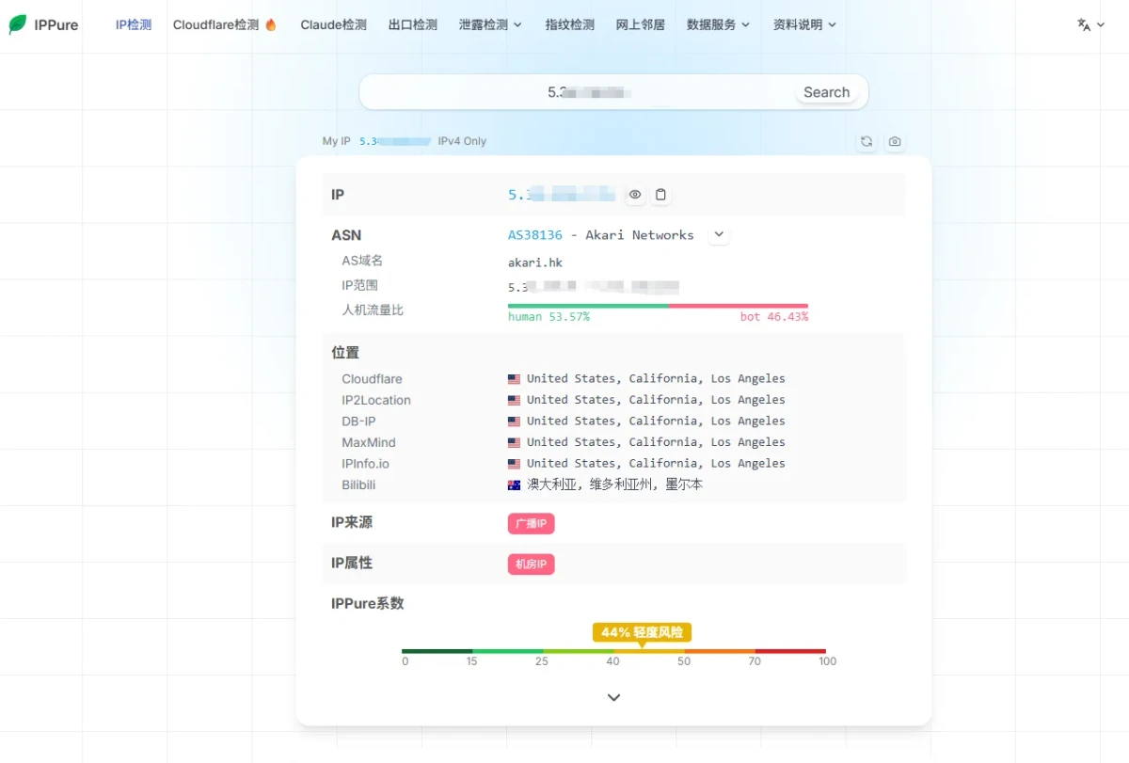Open the 数据服务 dropdown menu
Screen dimensions: 1129x763
[x=718, y=25]
